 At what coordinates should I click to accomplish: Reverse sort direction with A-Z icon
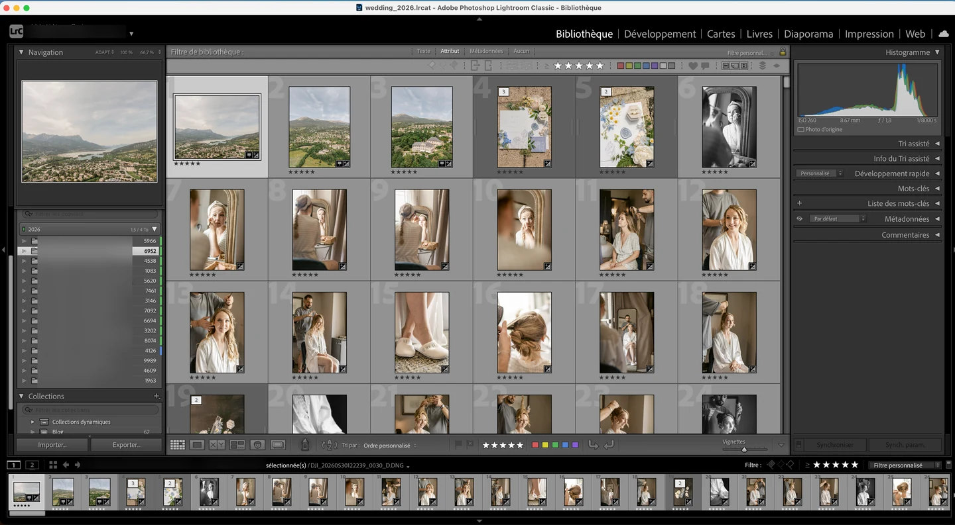[330, 446]
